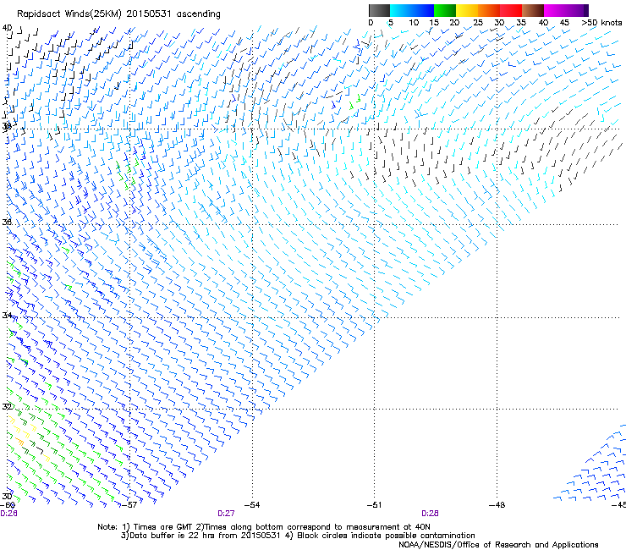Click the latitude label '40'

7,28
